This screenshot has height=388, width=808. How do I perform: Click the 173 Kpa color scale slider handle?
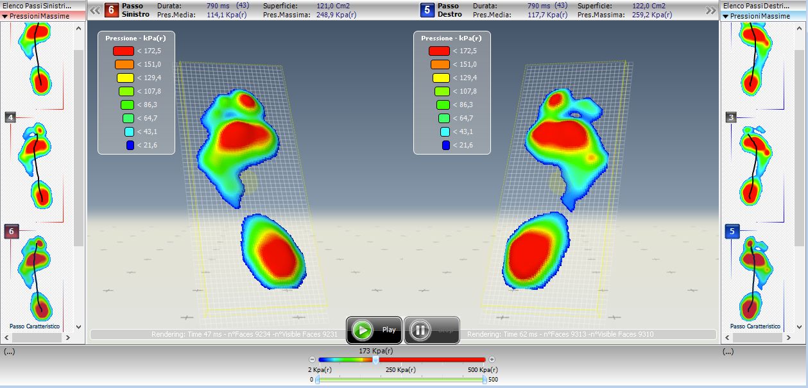coord(375,360)
